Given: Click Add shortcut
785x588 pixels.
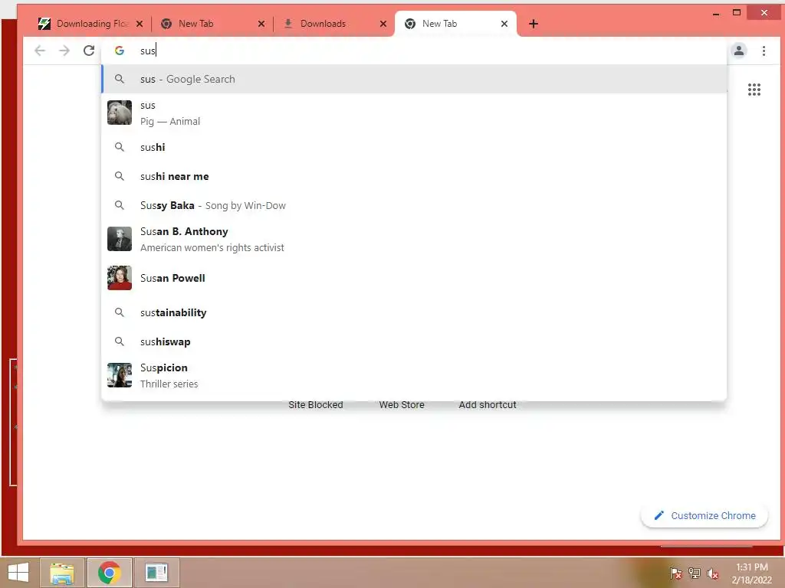Looking at the screenshot, I should point(487,404).
